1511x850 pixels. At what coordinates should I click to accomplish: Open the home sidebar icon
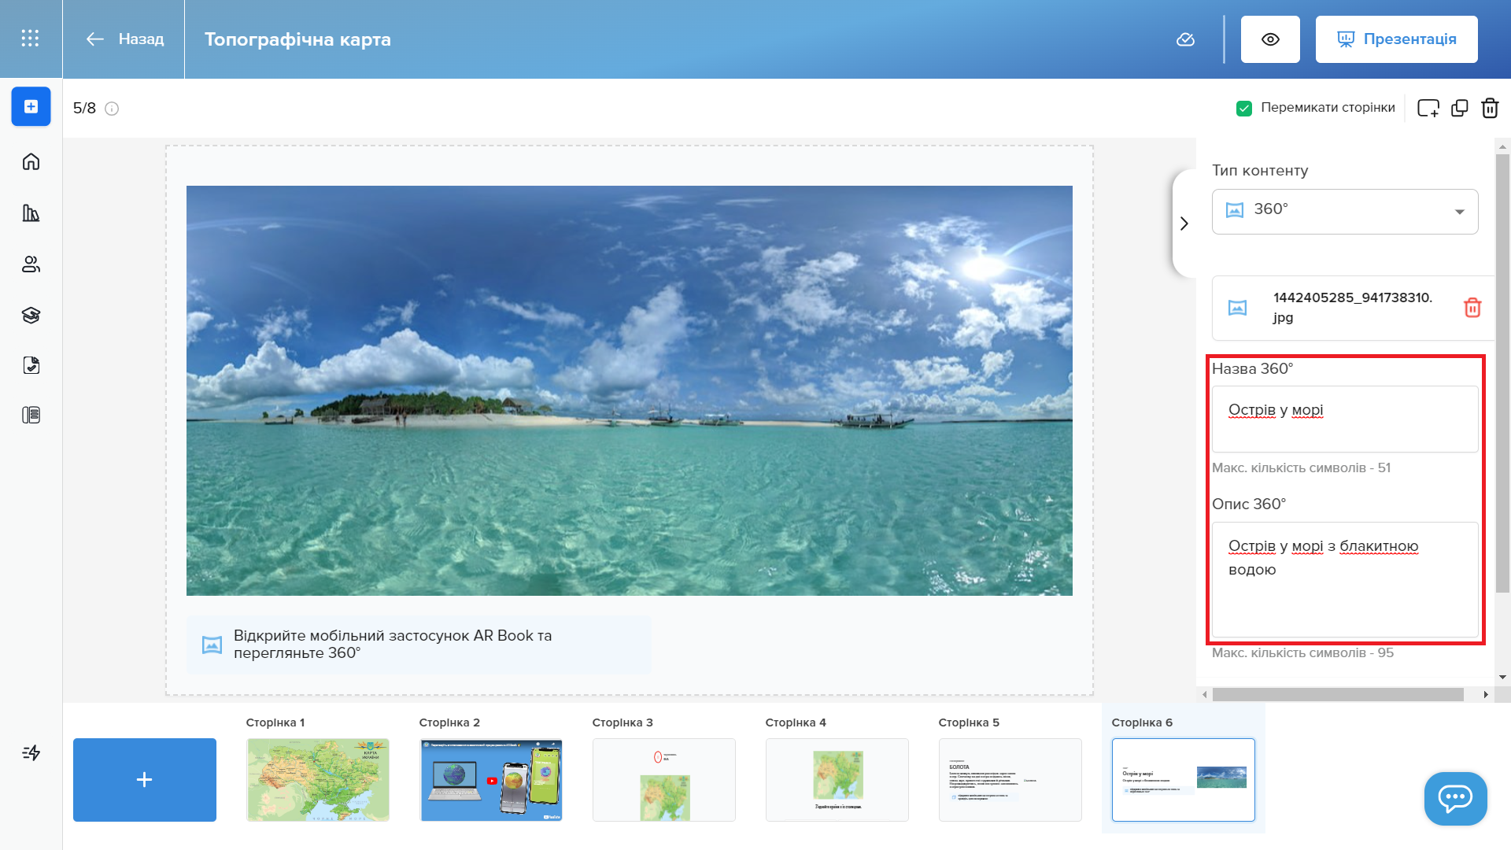(31, 161)
